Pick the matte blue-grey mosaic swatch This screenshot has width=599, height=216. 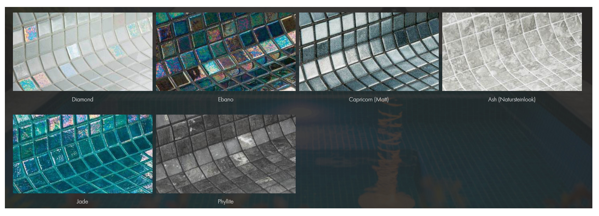click(369, 52)
